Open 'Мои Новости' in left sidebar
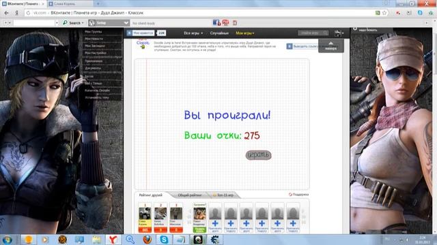 coord(94,39)
